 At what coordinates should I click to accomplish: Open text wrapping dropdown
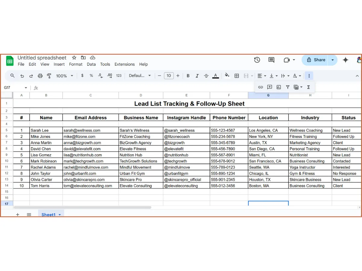[x=285, y=76]
